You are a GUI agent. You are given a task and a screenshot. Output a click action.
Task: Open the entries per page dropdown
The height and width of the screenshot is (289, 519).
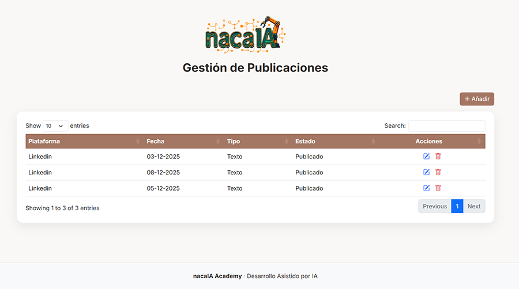coord(55,126)
